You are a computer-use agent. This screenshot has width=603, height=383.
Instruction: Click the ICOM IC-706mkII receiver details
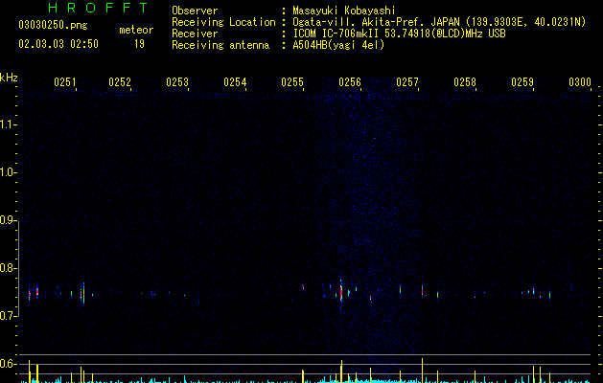click(x=399, y=34)
